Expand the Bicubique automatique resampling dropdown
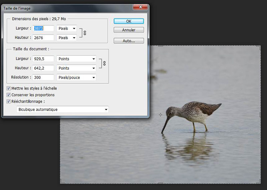 point(62,109)
